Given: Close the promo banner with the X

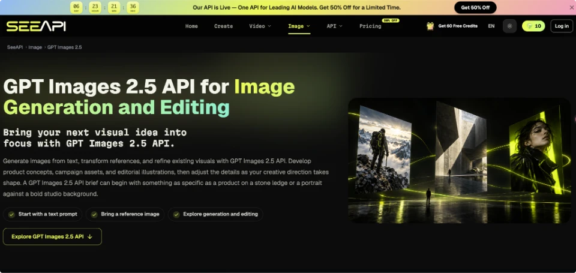Looking at the screenshot, I should pyautogui.click(x=572, y=7).
